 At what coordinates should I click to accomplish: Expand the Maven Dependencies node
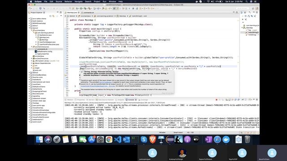31,63
